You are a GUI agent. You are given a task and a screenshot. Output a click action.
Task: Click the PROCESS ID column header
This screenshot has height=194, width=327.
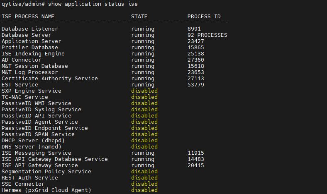coord(204,17)
